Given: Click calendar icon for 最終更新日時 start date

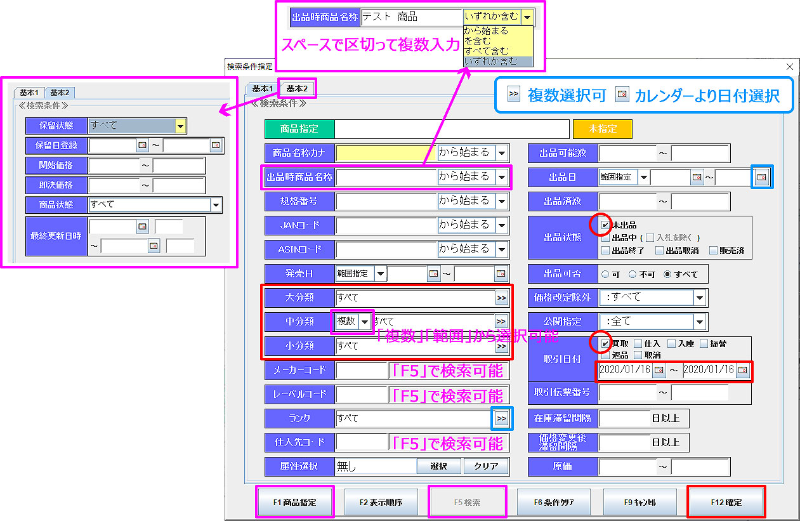Looking at the screenshot, I should [143, 227].
